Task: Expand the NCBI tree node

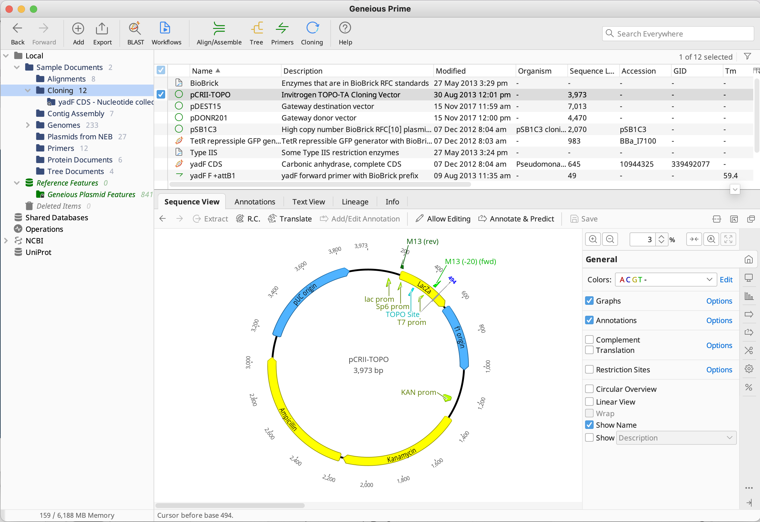Action: (6, 241)
